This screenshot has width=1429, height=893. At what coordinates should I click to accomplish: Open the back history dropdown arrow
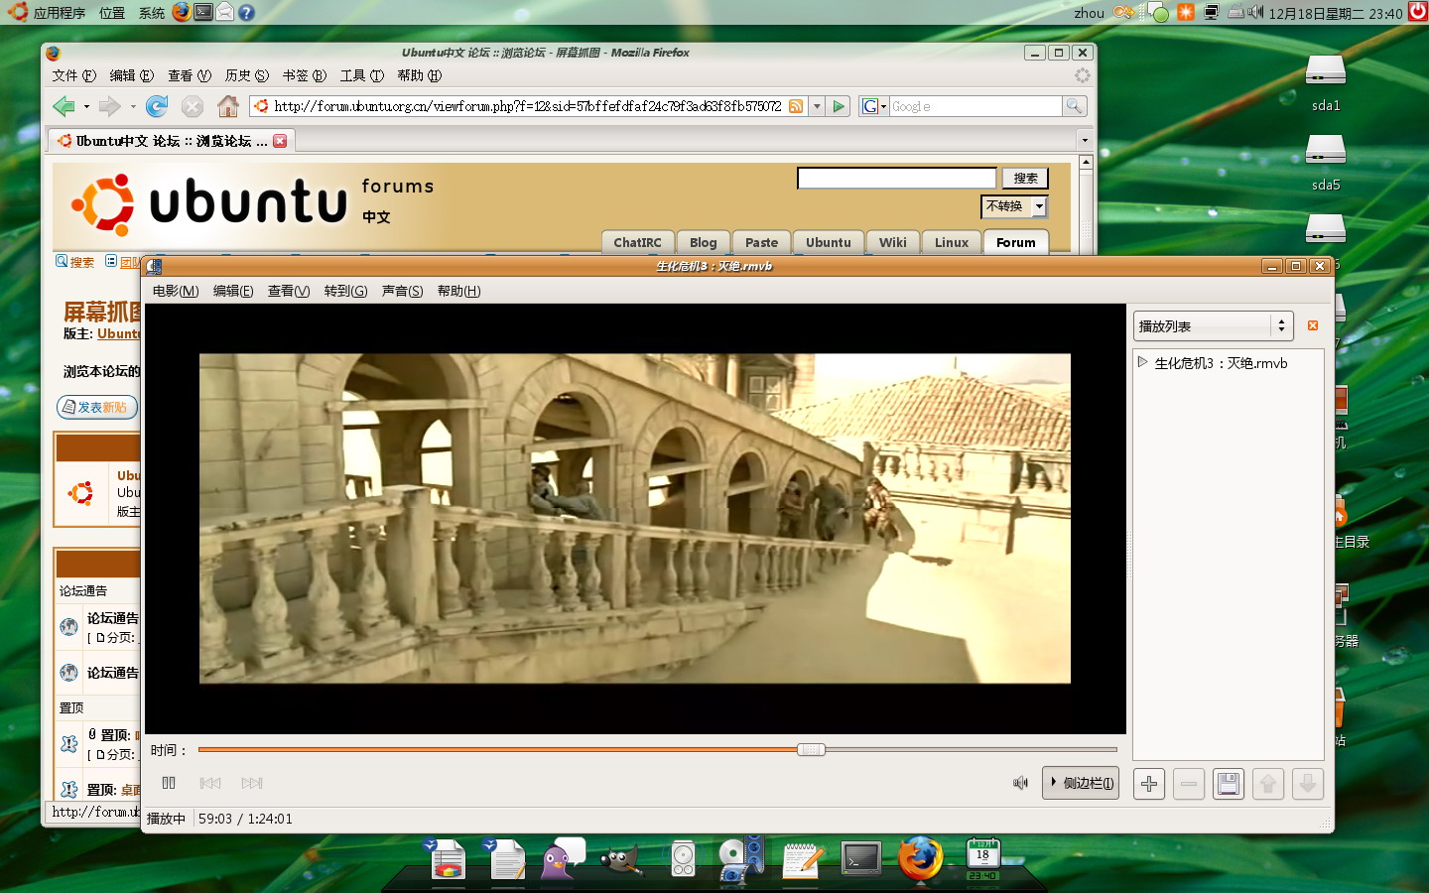tap(86, 106)
